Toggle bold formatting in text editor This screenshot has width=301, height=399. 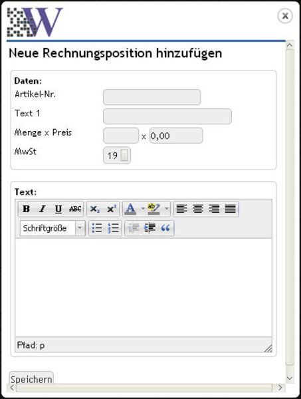coord(26,209)
